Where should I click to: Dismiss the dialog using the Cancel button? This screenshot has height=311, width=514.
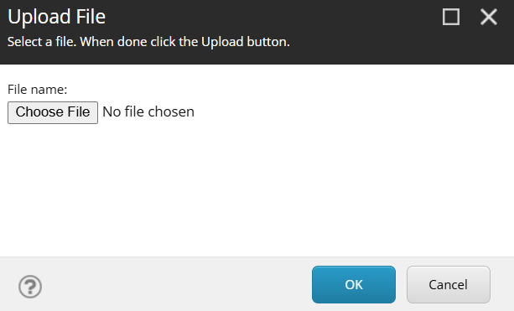(x=449, y=284)
